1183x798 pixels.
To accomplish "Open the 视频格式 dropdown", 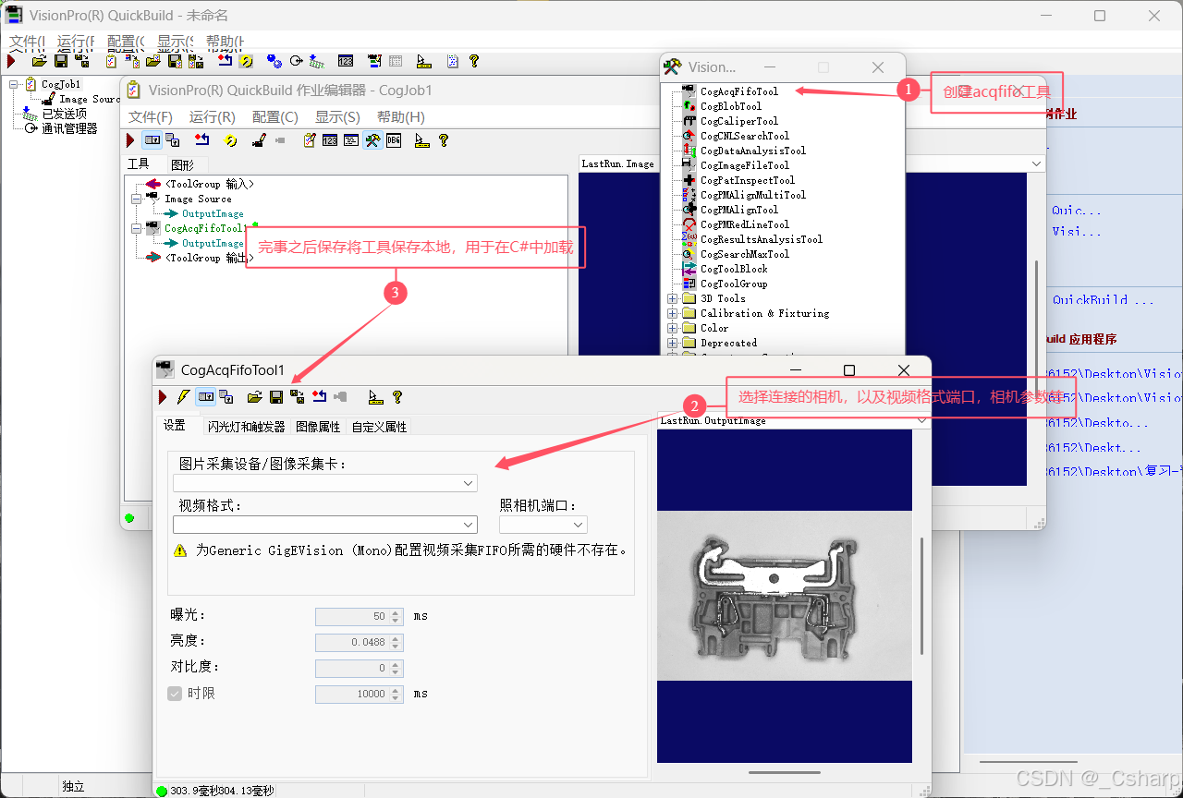I will pos(469,525).
